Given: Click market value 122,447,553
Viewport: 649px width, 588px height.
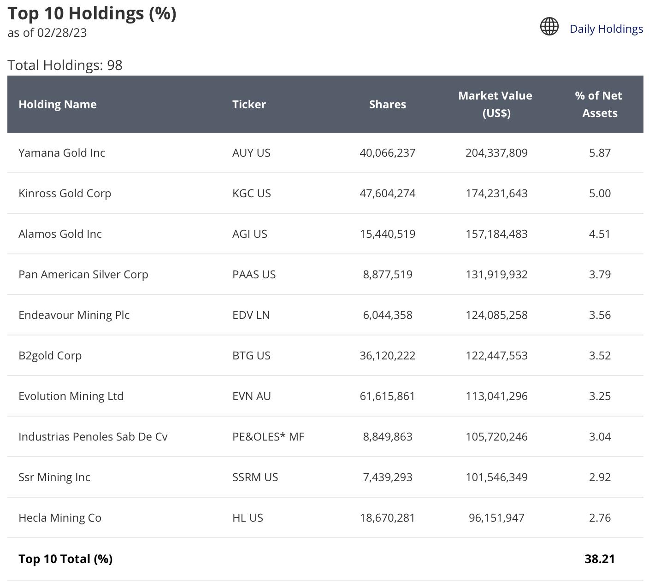Looking at the screenshot, I should 496,355.
